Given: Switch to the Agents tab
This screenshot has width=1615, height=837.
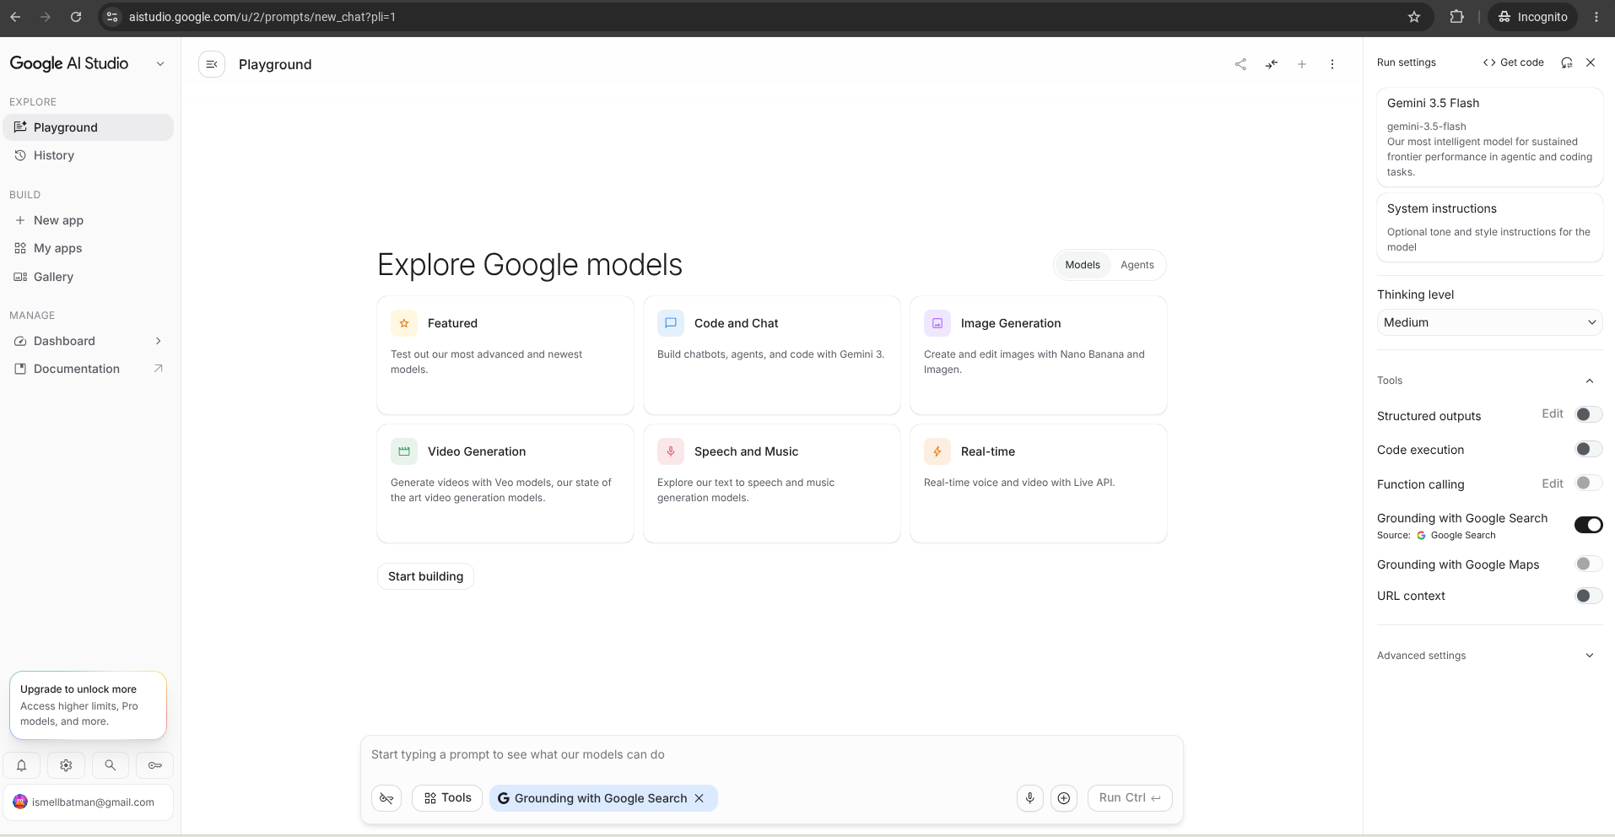Looking at the screenshot, I should tap(1137, 265).
